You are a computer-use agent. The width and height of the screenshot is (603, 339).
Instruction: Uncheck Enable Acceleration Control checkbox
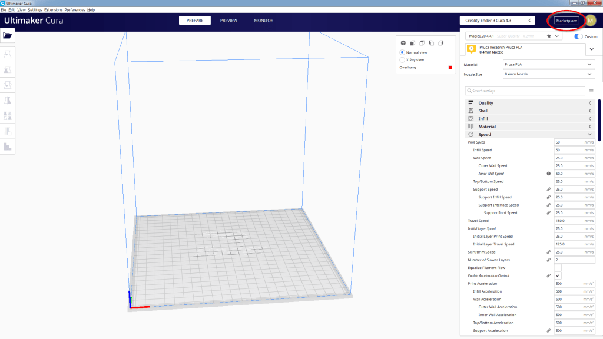click(x=558, y=275)
